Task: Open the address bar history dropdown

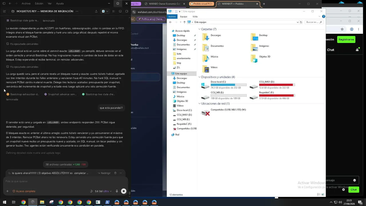Action: pos(298,22)
